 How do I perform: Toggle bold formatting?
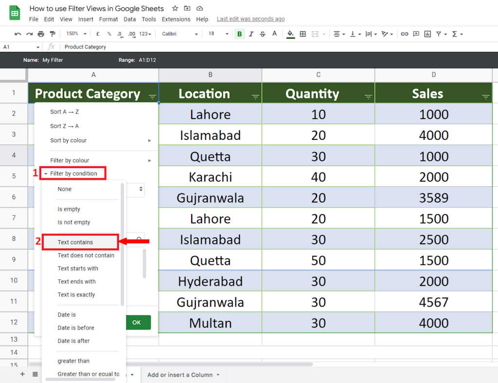[x=239, y=34]
